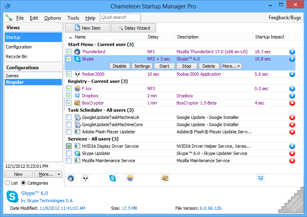The height and width of the screenshot is (217, 307).
Task: Click the large Skype logo in details pane
Action: (12, 197)
